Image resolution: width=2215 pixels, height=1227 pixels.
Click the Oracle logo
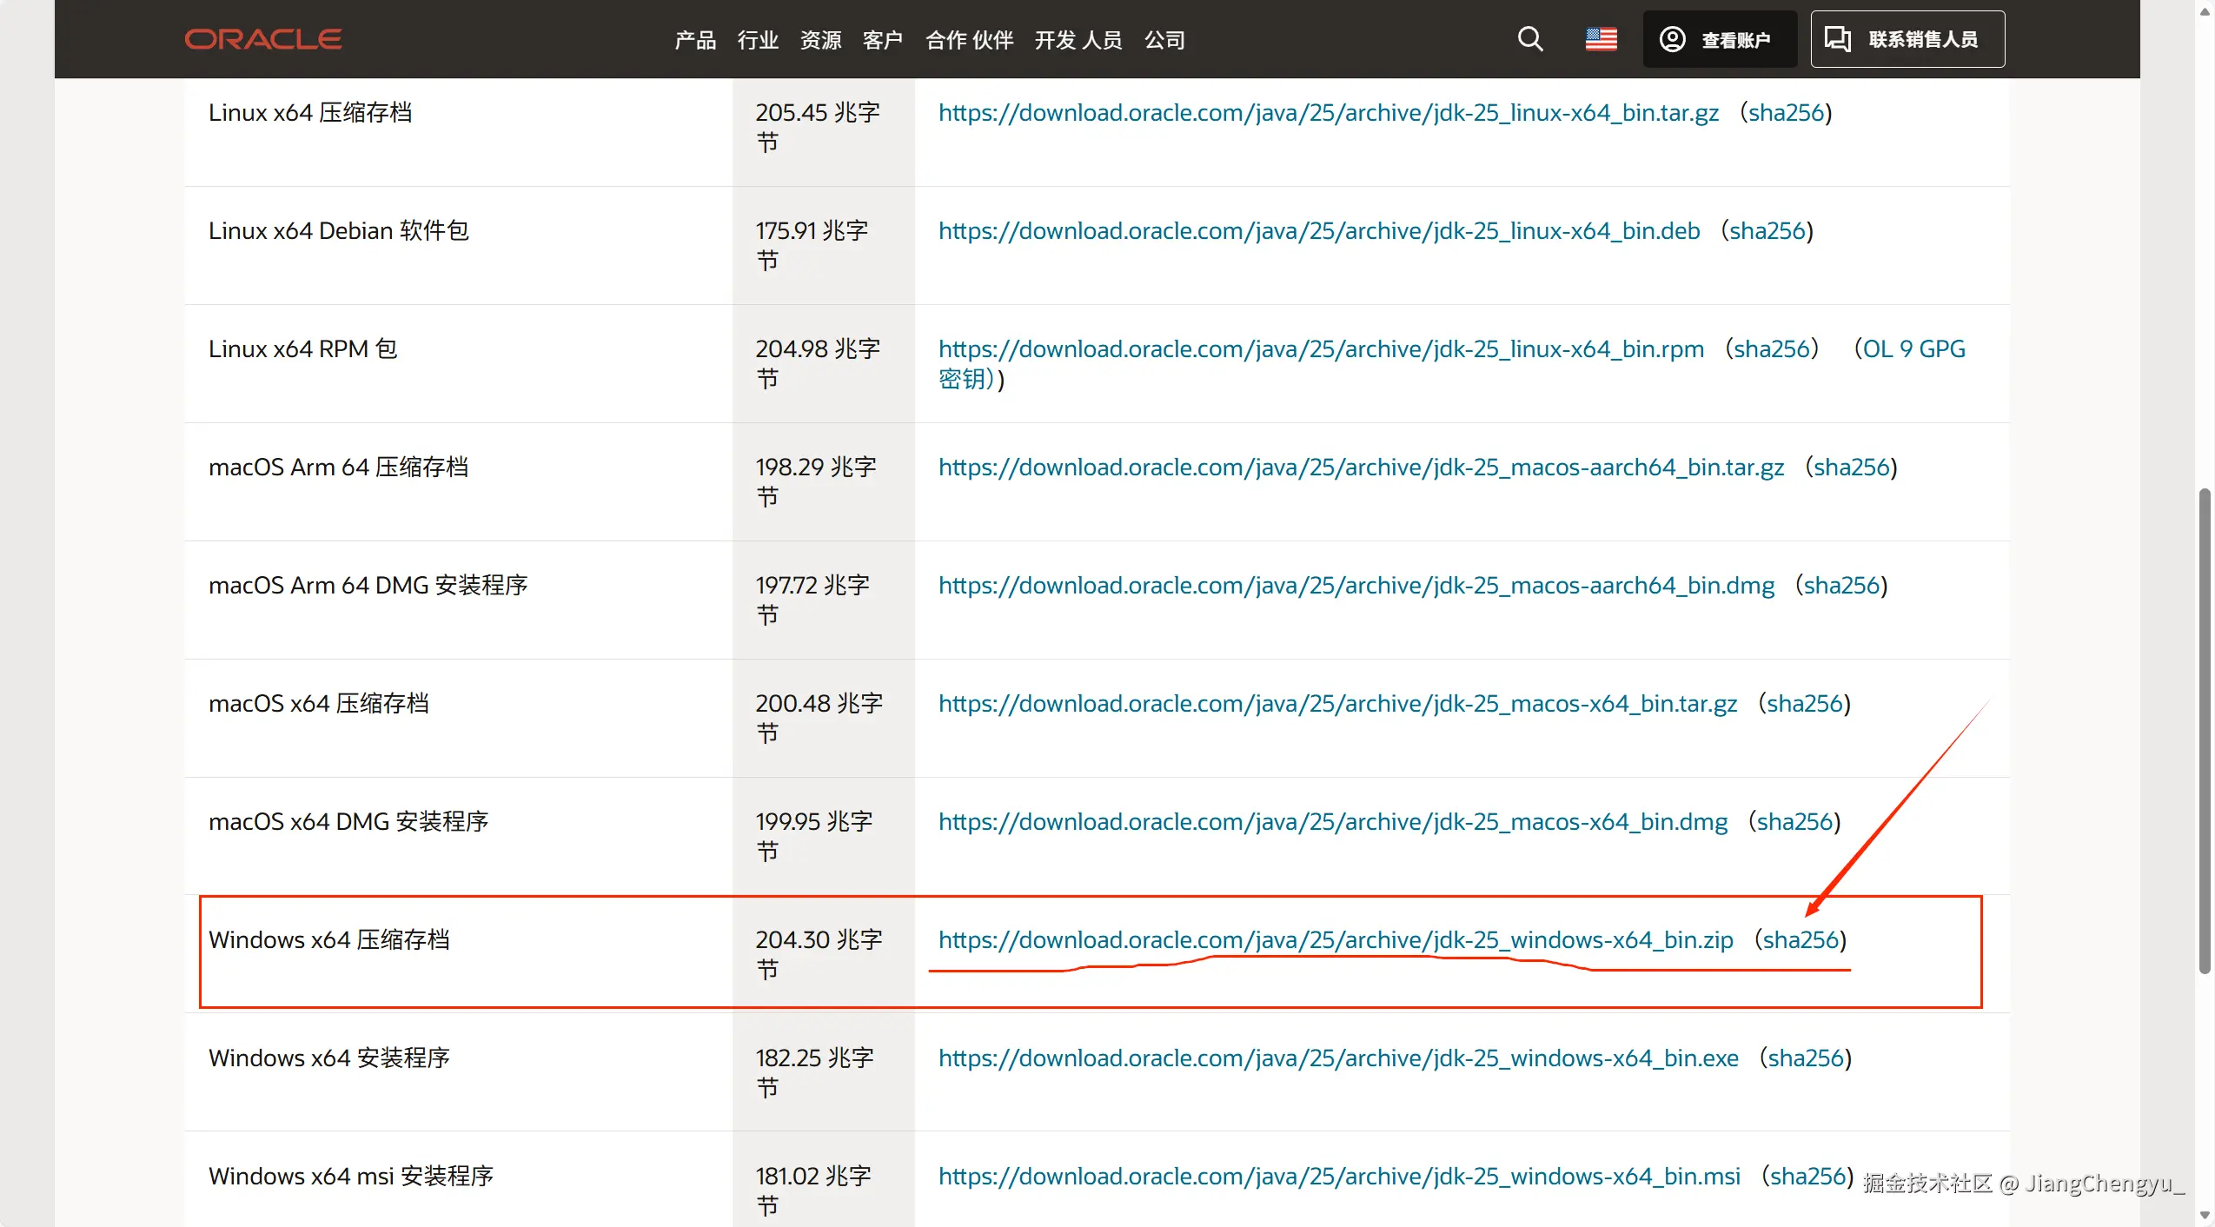pos(262,39)
